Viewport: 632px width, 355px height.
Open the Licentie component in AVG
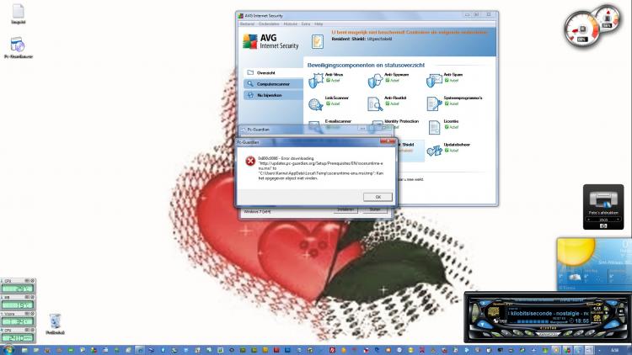(443, 127)
